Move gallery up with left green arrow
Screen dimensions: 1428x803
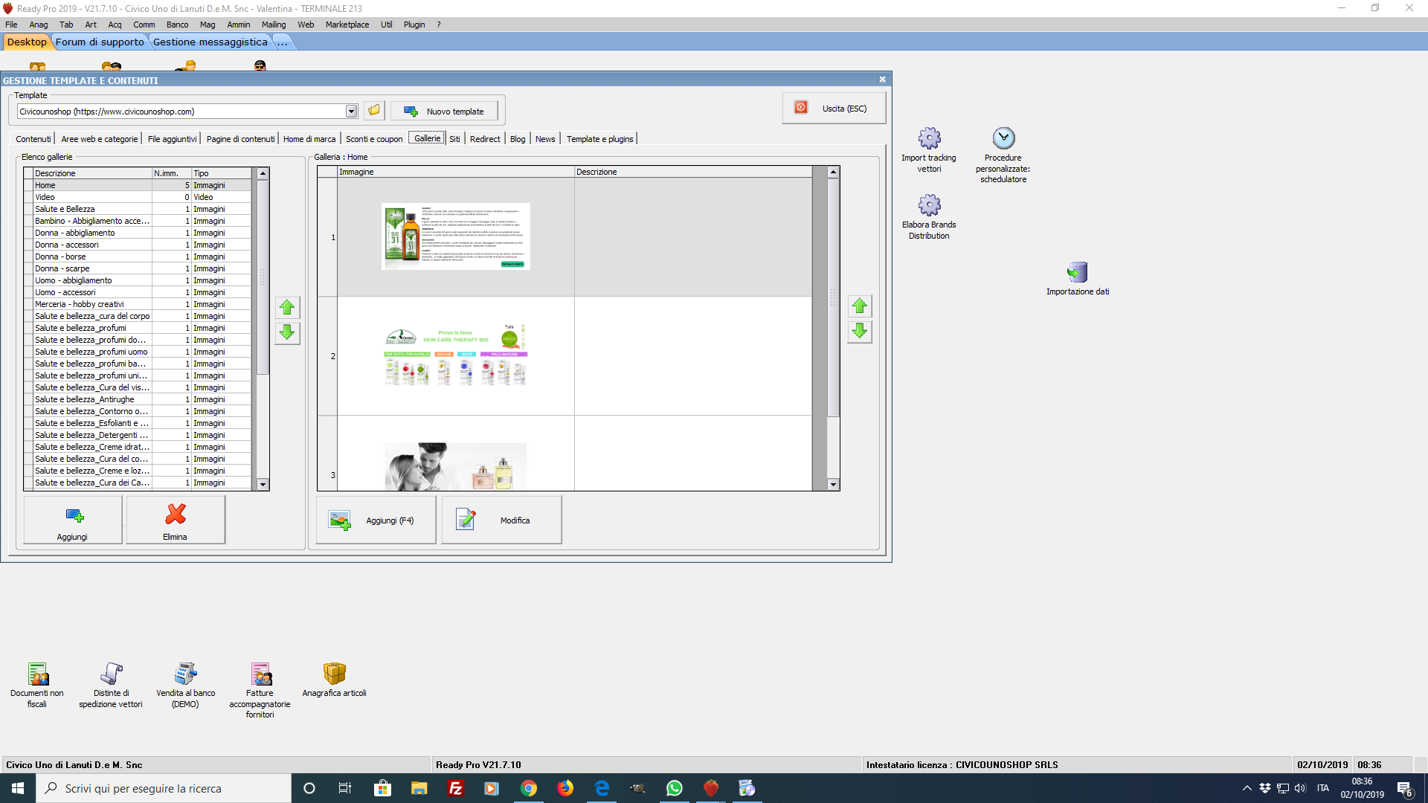(x=287, y=308)
